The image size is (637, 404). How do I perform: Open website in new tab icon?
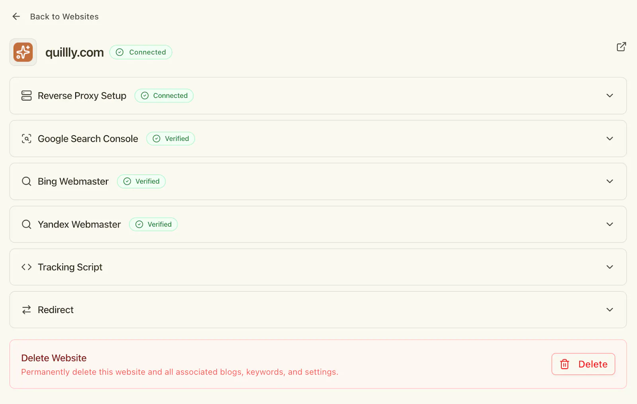[621, 47]
